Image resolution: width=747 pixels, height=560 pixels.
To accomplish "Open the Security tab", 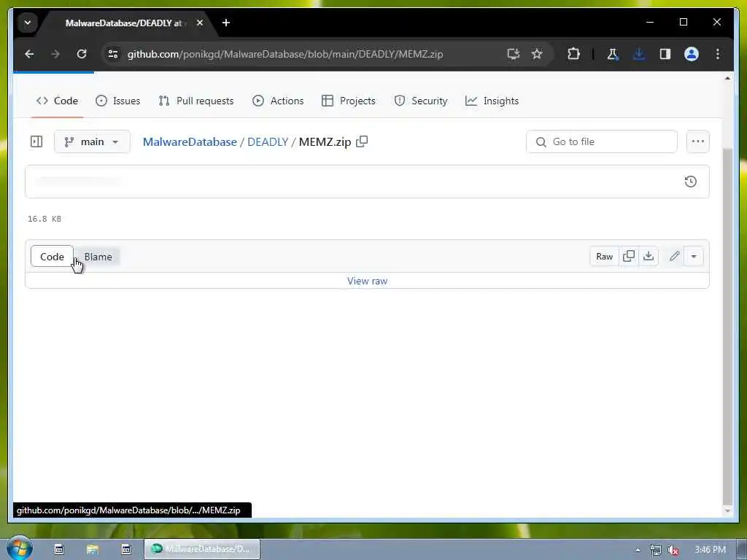I will click(421, 101).
